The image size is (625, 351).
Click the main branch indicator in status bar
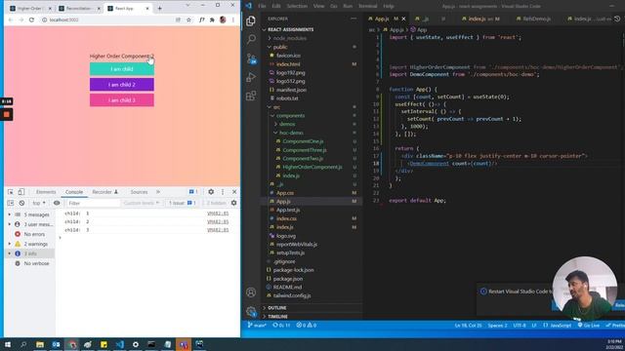(257, 325)
